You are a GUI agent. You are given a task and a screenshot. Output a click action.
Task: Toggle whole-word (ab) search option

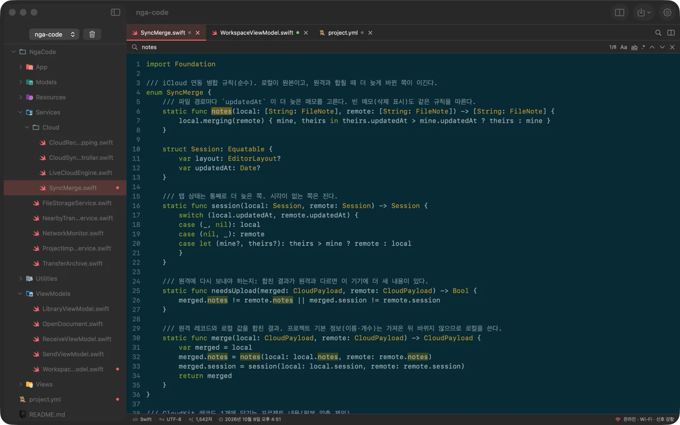coord(634,47)
